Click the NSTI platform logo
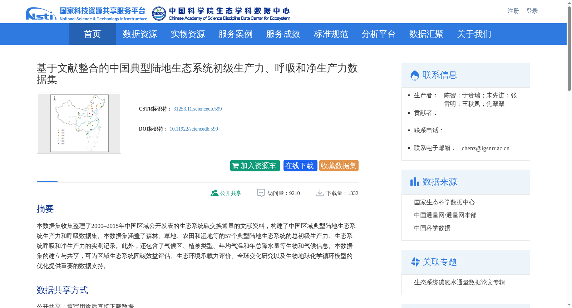 (41, 14)
